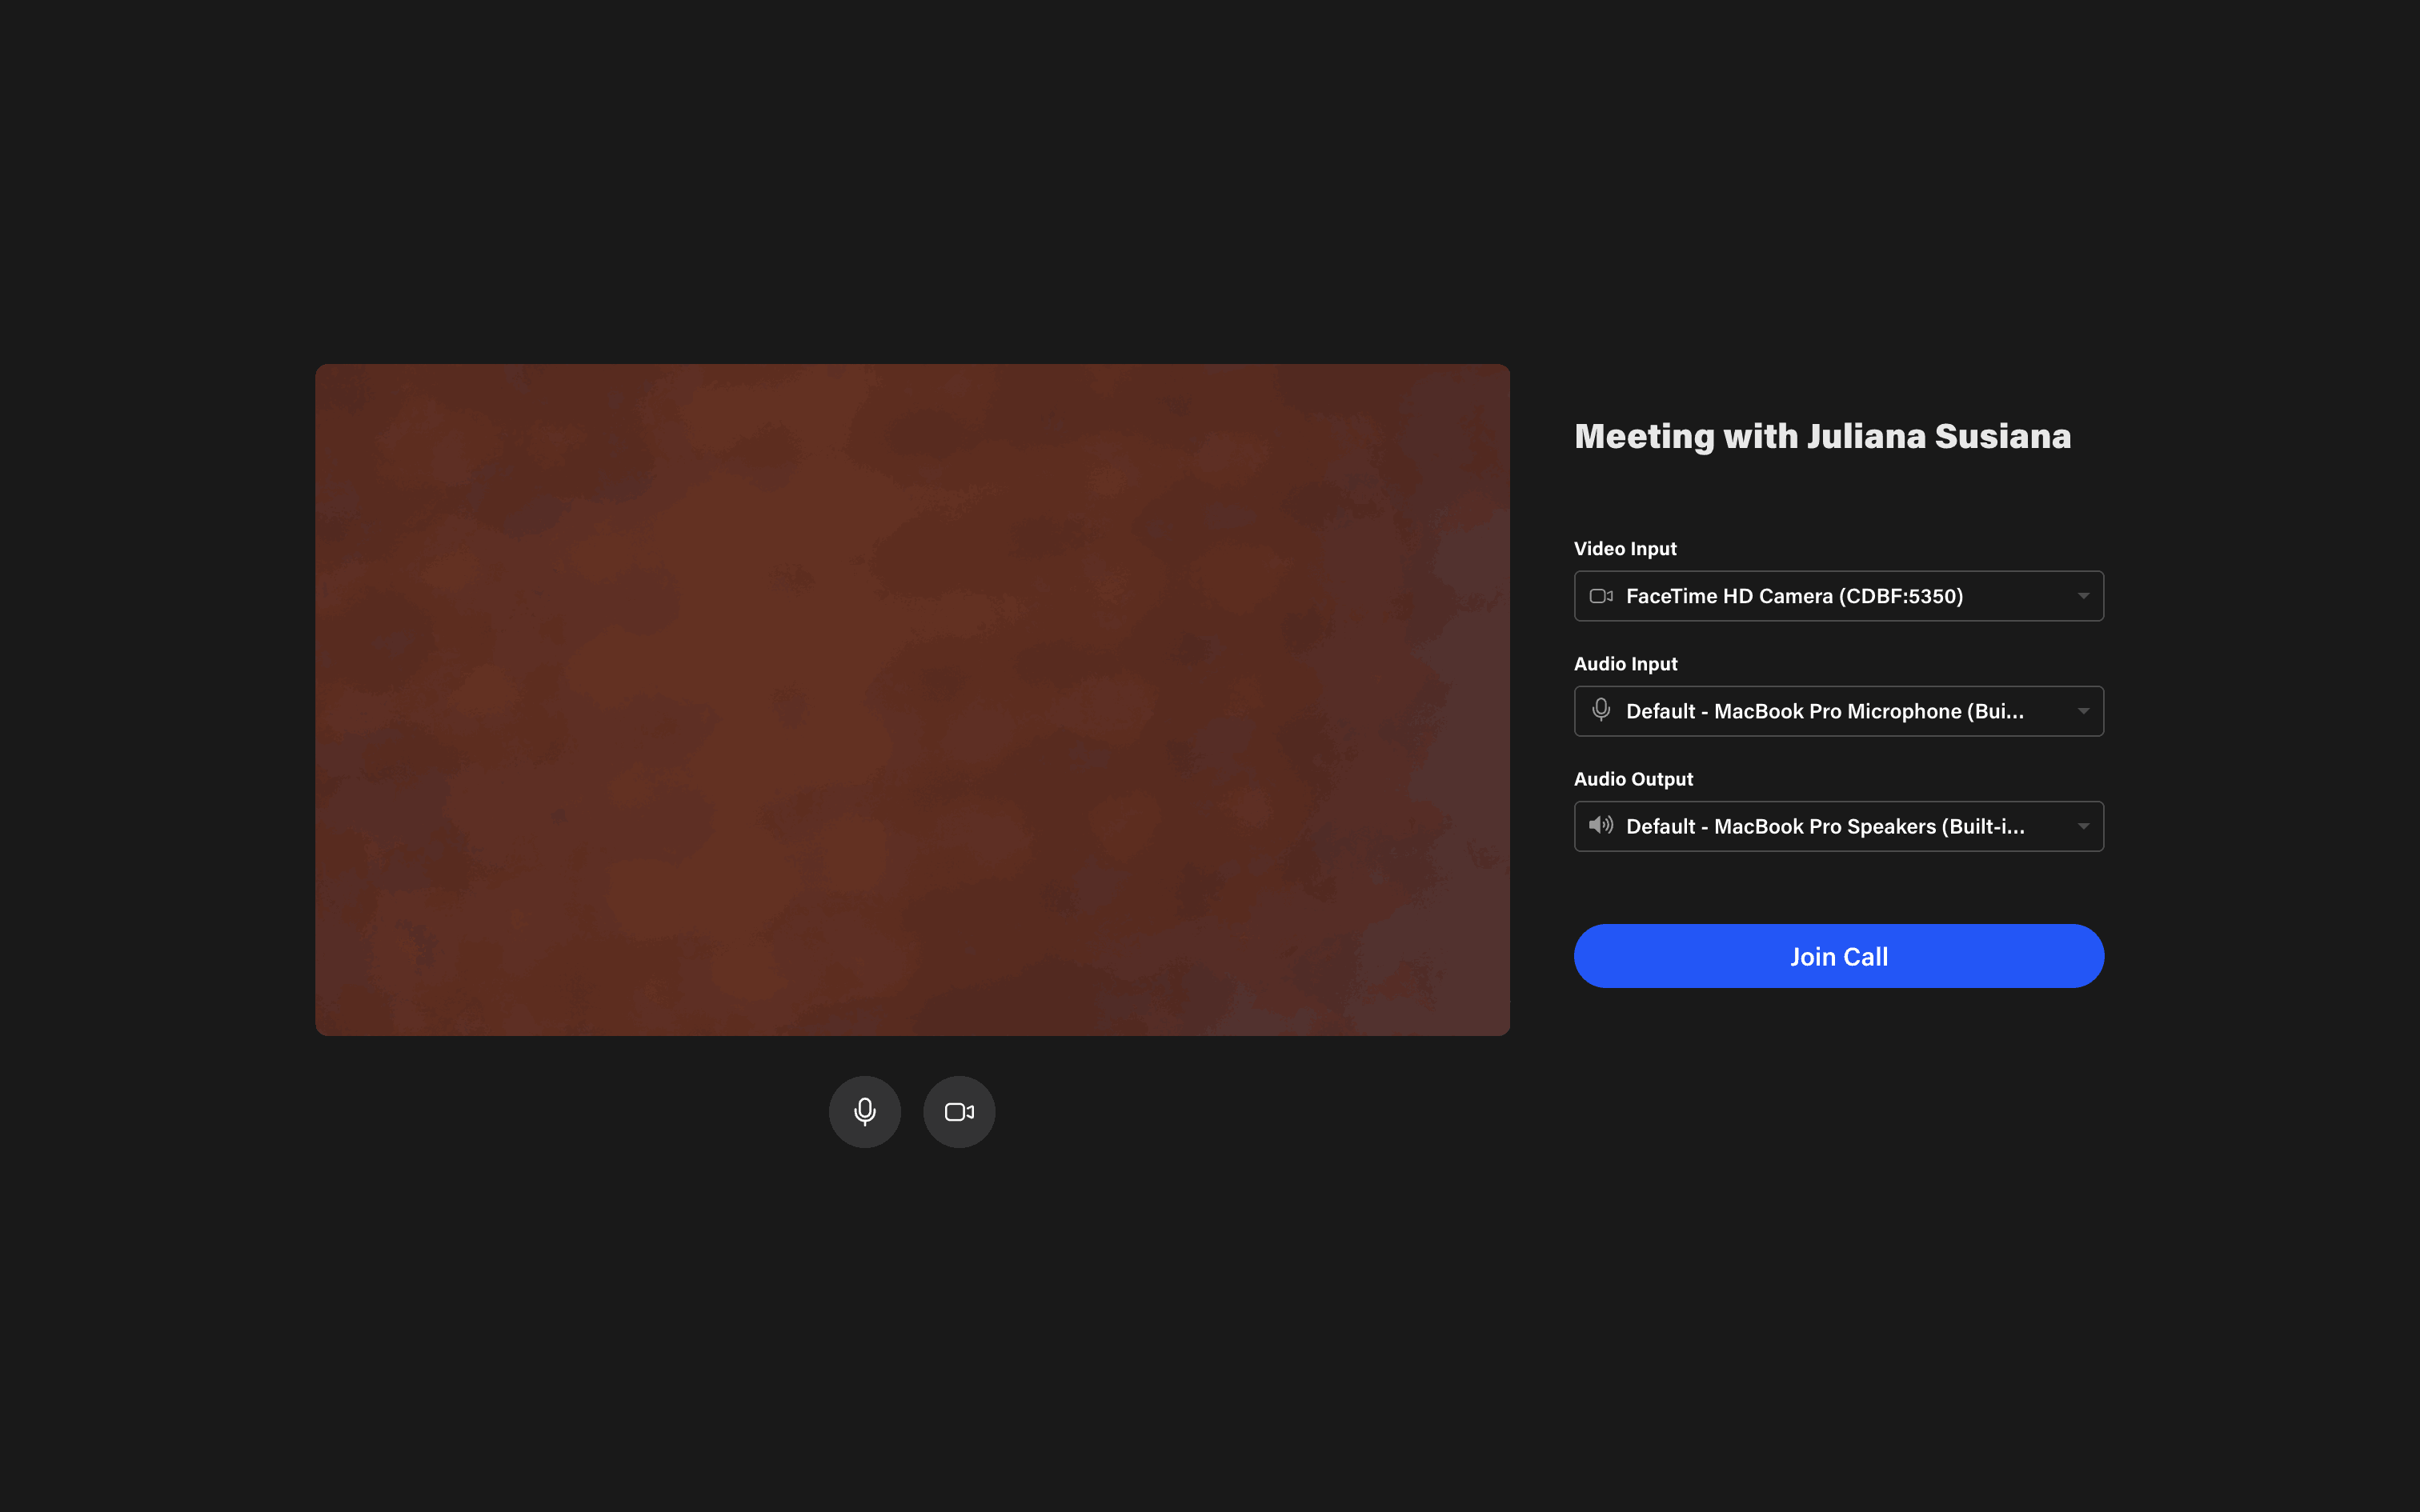Click the Audio Output label
Image resolution: width=2420 pixels, height=1512 pixels.
pyautogui.click(x=1633, y=778)
